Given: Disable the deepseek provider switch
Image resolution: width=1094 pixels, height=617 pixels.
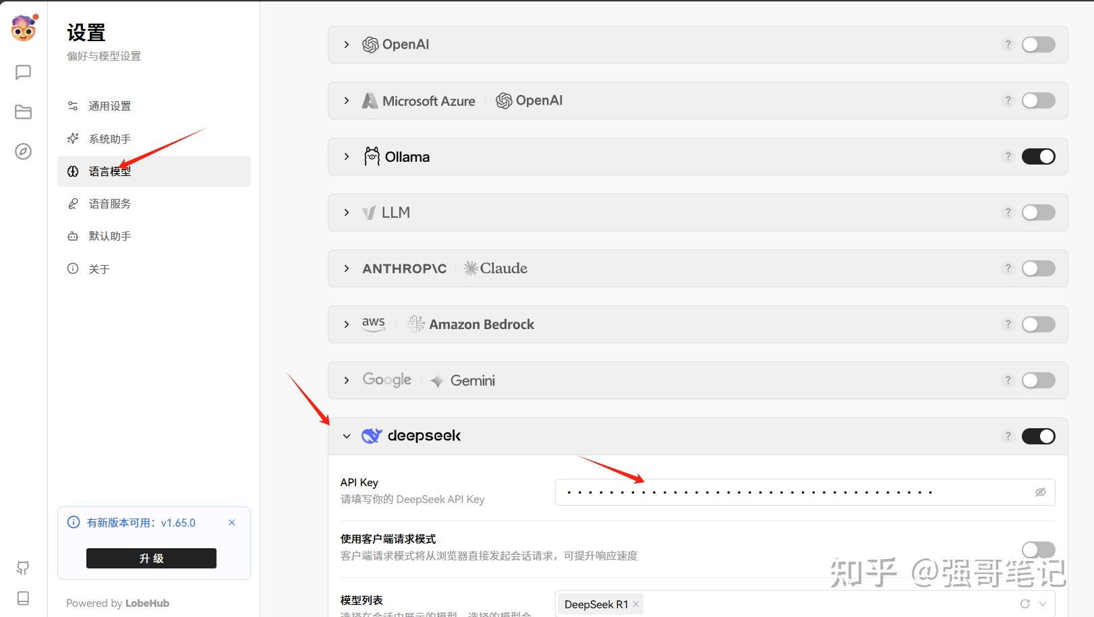Looking at the screenshot, I should point(1039,436).
